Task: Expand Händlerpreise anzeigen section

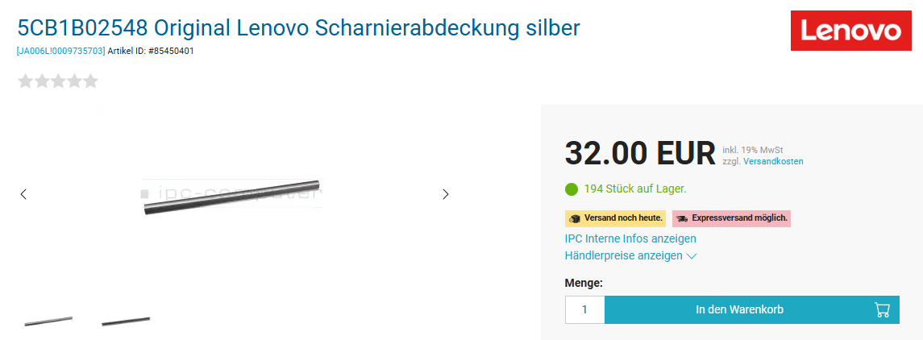Action: click(x=630, y=256)
